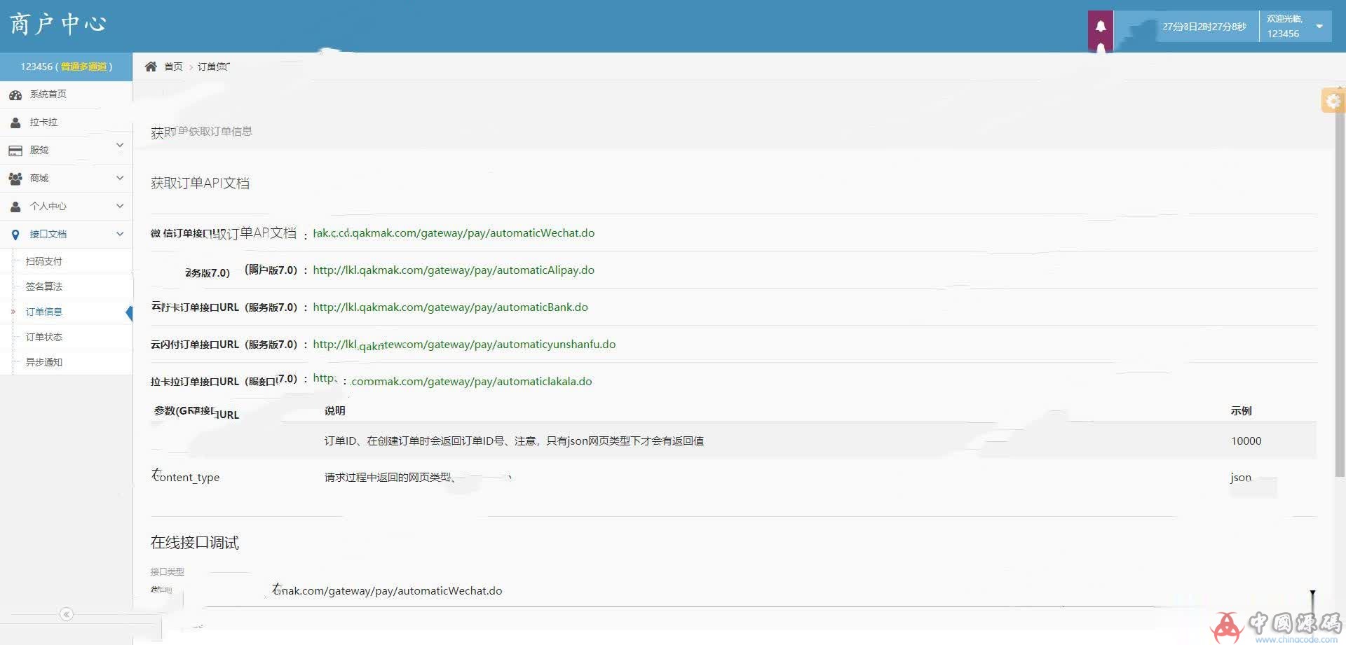This screenshot has width=1346, height=645.
Task: Select 扫码支付 in the sidebar
Action: click(44, 261)
